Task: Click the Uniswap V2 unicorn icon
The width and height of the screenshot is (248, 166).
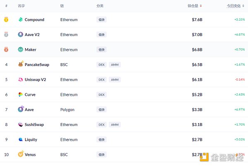Action: pos(21,80)
